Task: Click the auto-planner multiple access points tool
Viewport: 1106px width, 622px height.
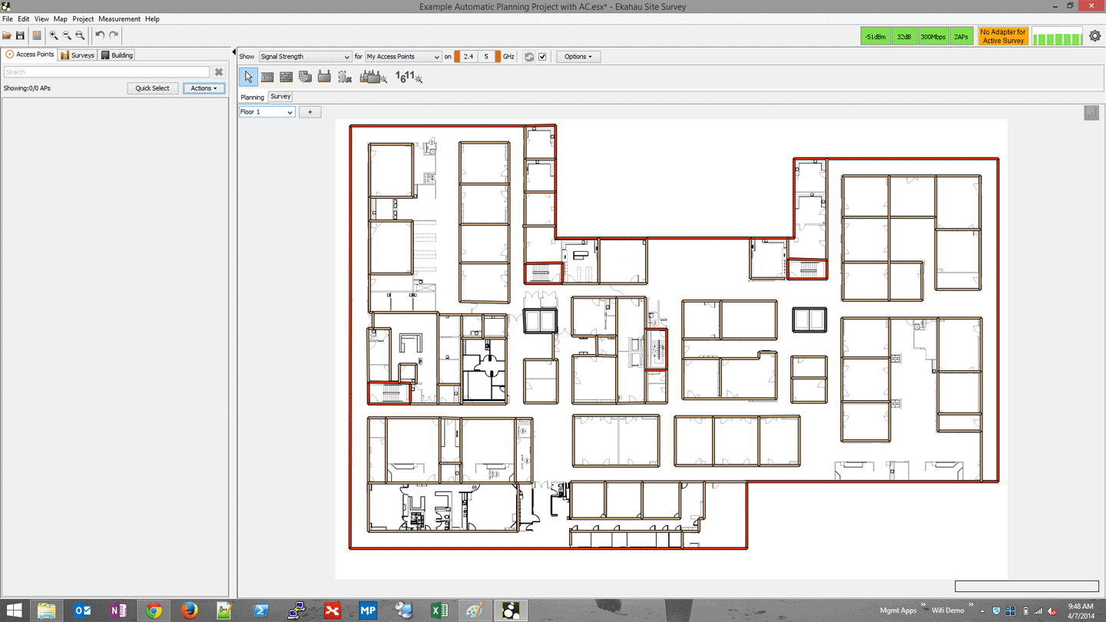Action: (373, 77)
